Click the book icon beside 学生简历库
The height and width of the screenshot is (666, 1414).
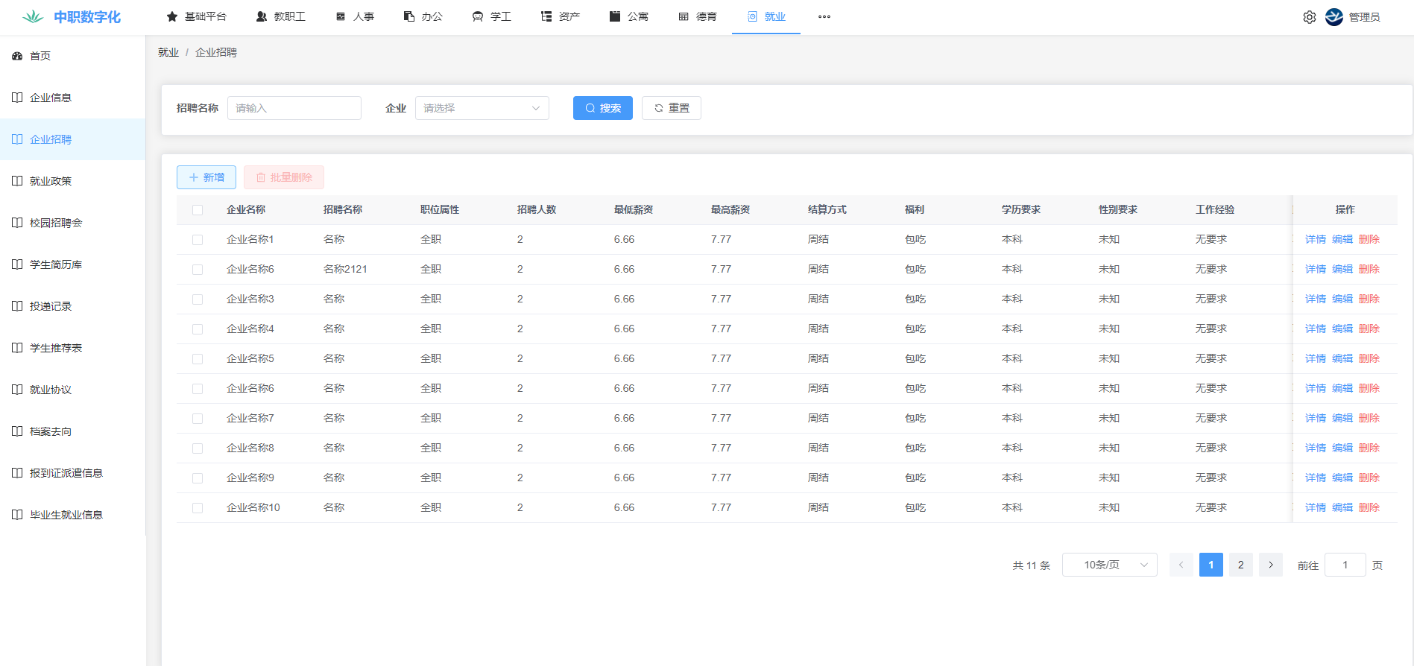[x=17, y=264]
